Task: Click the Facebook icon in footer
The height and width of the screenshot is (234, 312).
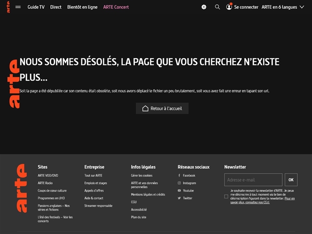Action: [179, 175]
